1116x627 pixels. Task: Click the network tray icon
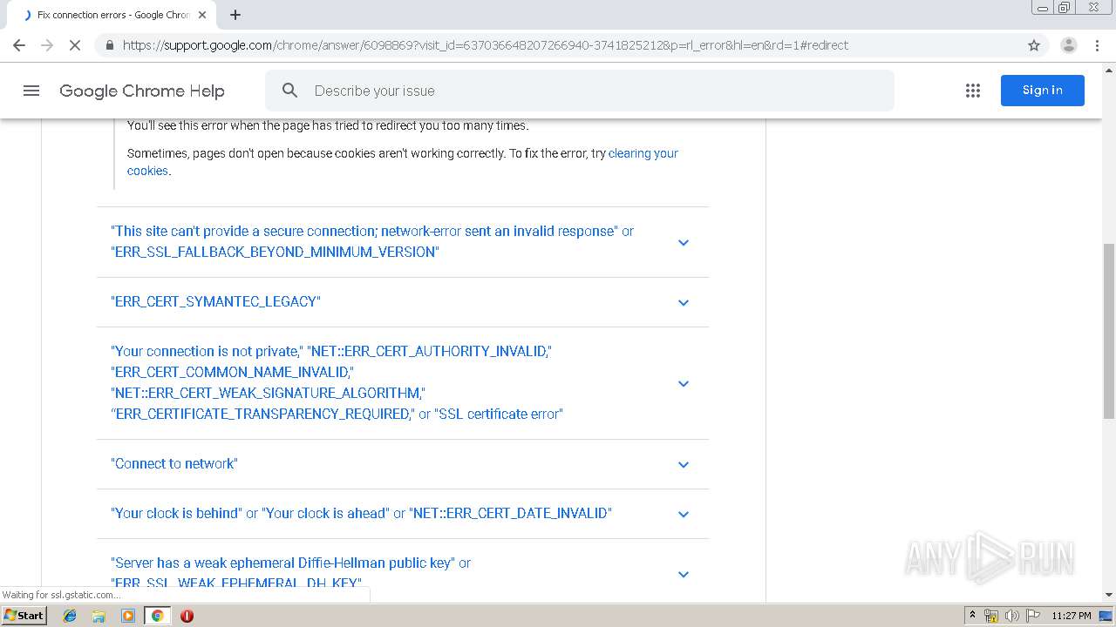coord(991,616)
